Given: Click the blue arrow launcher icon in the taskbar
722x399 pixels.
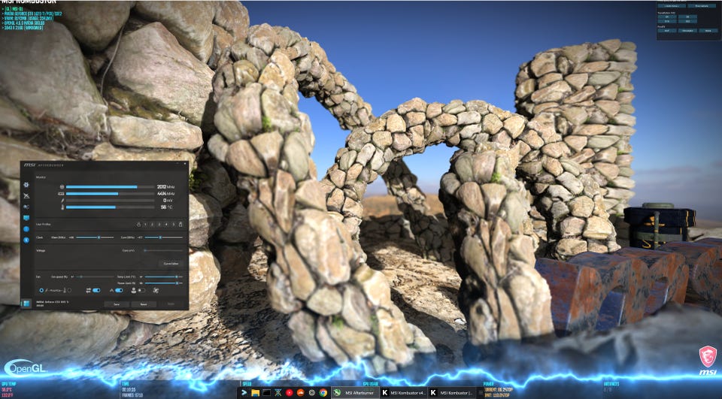Looking at the screenshot, I should pos(244,392).
